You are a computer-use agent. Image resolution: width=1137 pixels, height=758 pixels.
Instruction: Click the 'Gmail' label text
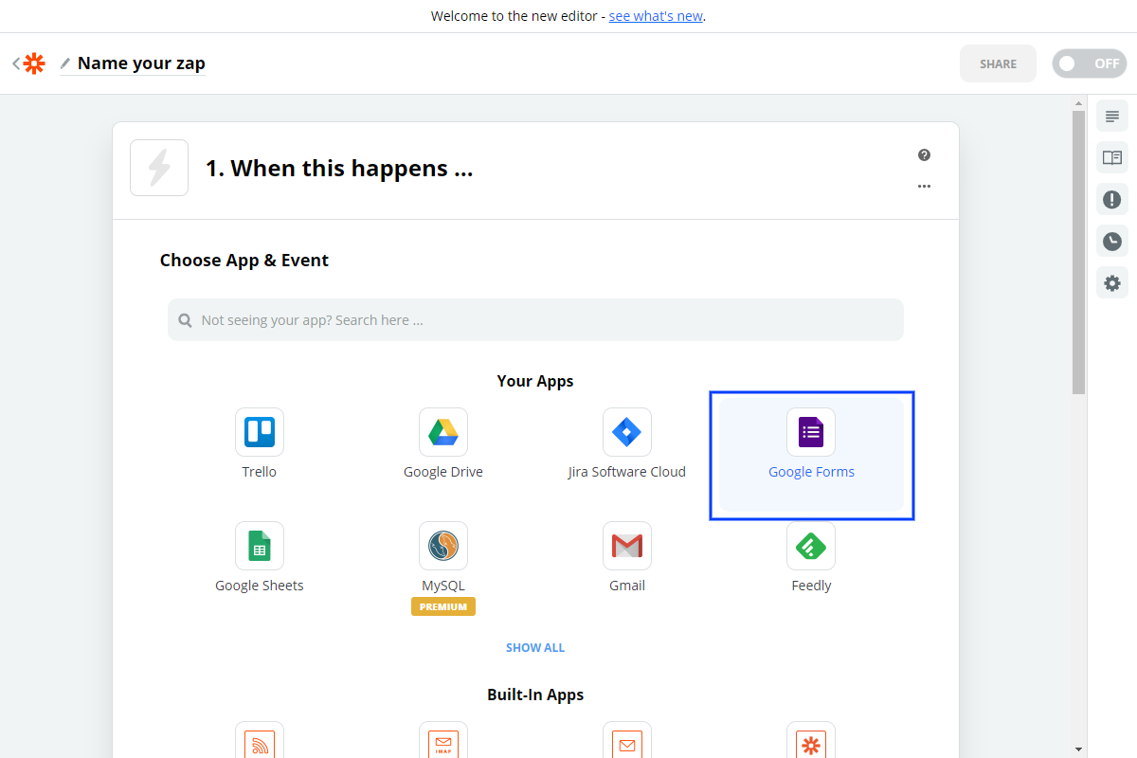[x=627, y=586]
